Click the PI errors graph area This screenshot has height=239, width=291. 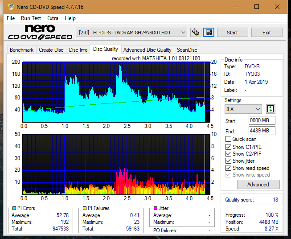click(x=116, y=92)
